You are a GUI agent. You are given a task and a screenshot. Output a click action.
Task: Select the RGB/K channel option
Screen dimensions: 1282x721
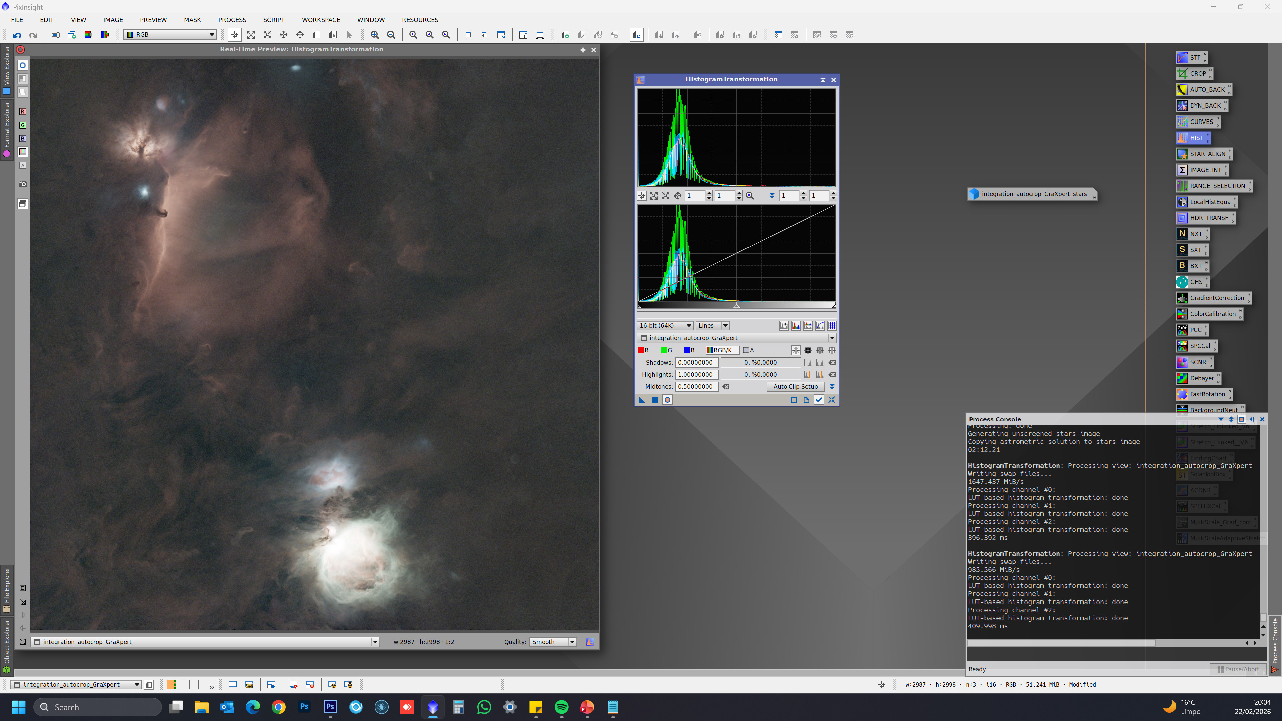click(720, 350)
